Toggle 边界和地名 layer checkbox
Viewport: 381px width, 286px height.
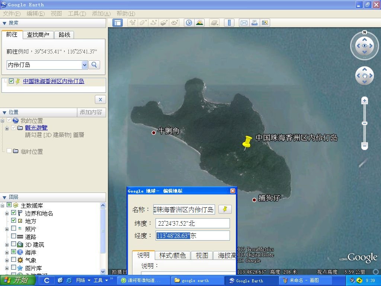point(14,213)
